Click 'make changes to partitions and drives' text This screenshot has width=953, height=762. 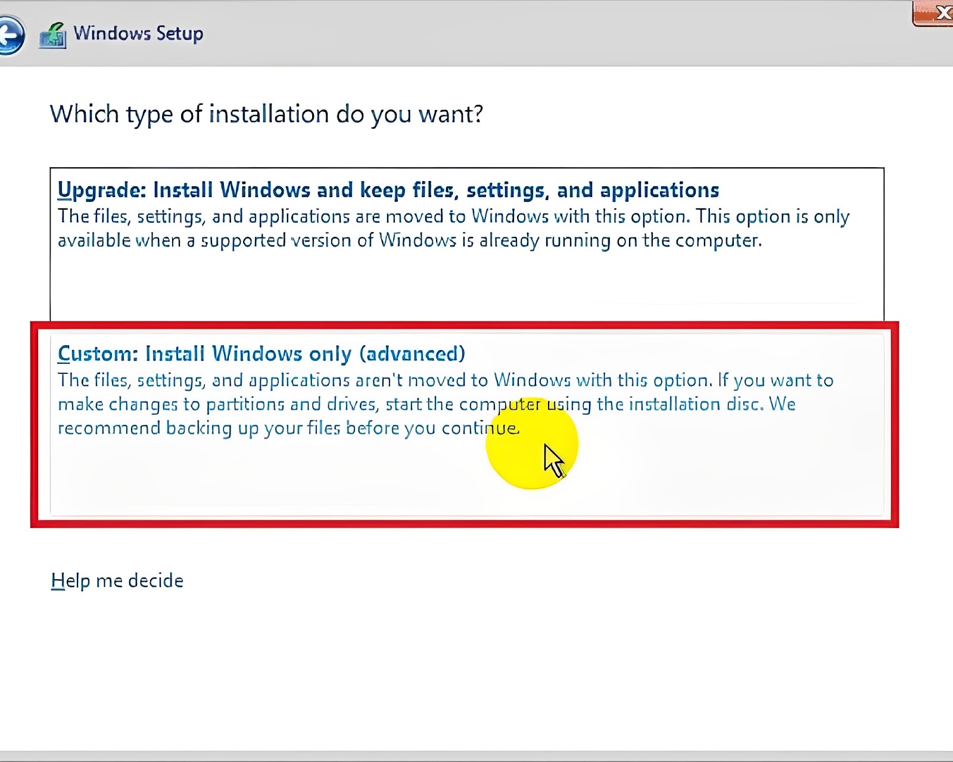click(217, 404)
